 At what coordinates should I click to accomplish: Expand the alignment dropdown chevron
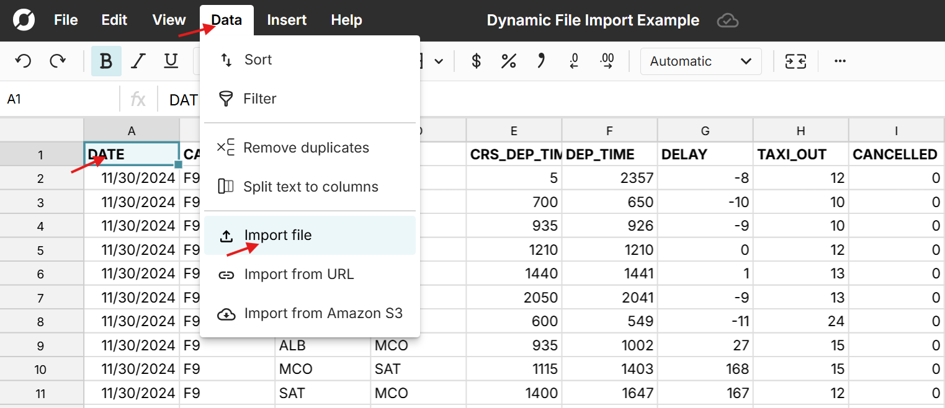438,61
